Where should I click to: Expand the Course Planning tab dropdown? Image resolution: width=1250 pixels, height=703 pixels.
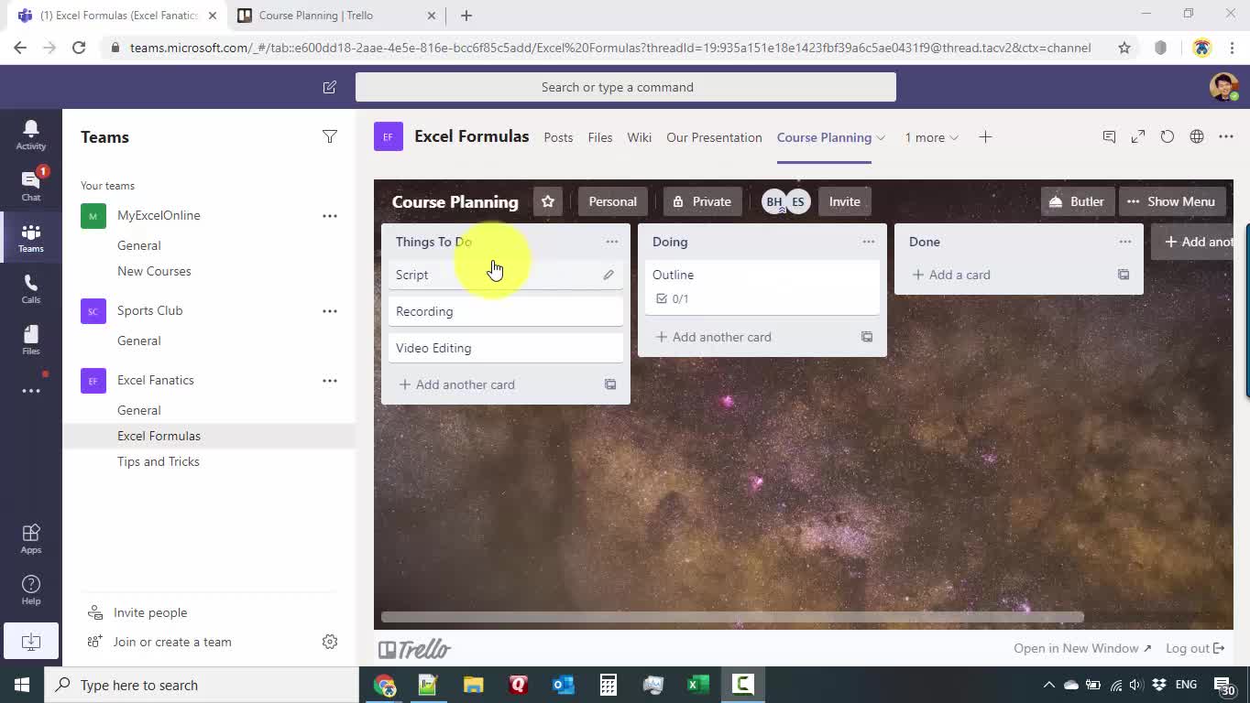pos(881,137)
